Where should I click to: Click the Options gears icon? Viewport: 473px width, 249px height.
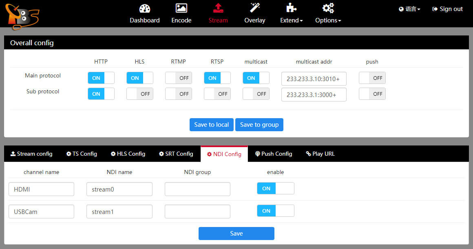[x=328, y=8]
